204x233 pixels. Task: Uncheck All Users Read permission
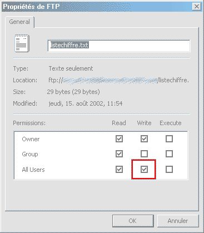119,170
